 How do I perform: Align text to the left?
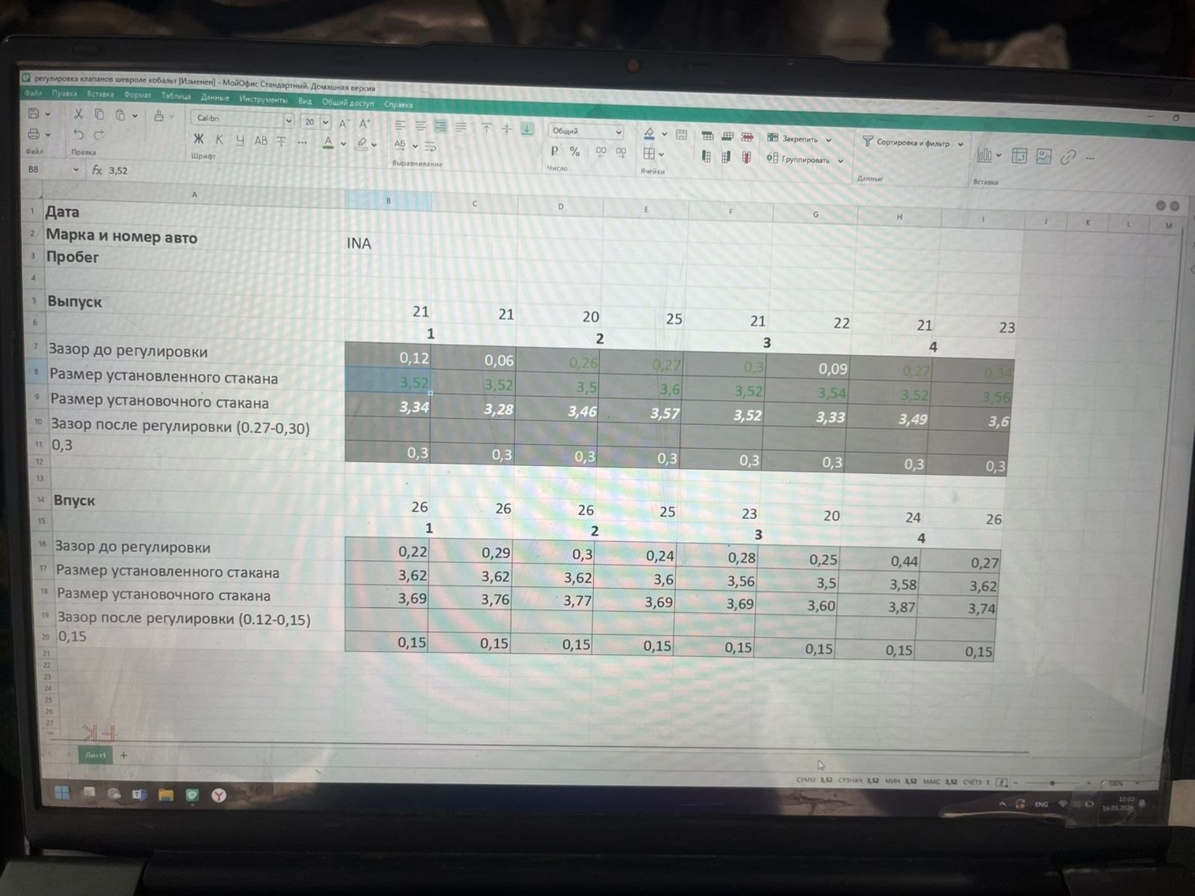coord(400,126)
